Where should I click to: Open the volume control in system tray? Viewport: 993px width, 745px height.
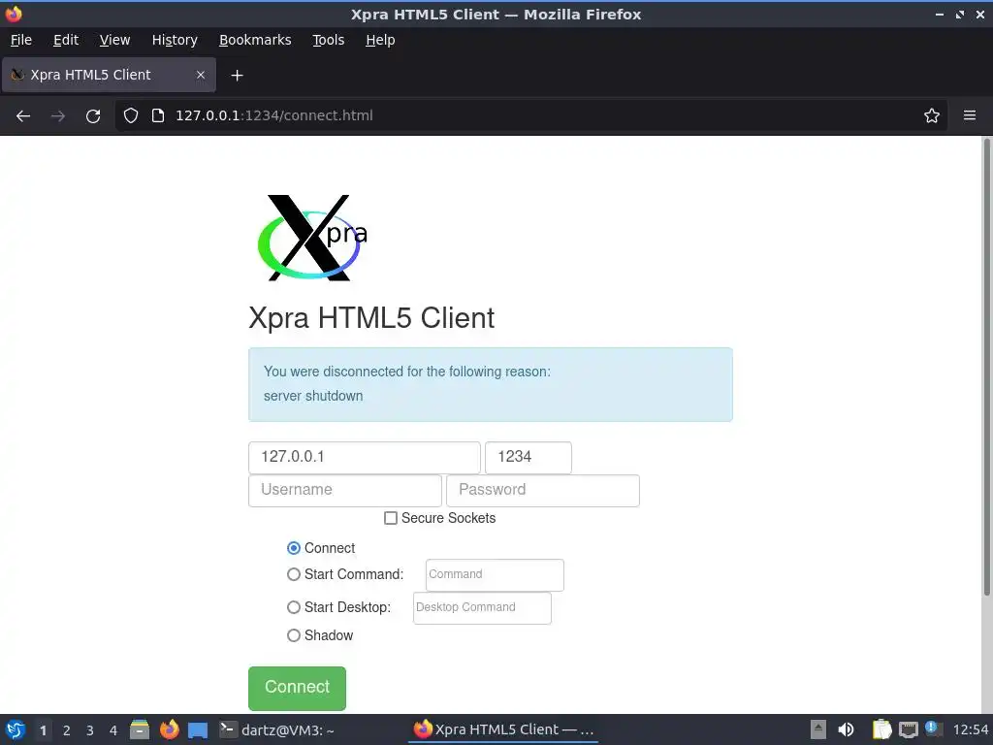(x=846, y=729)
